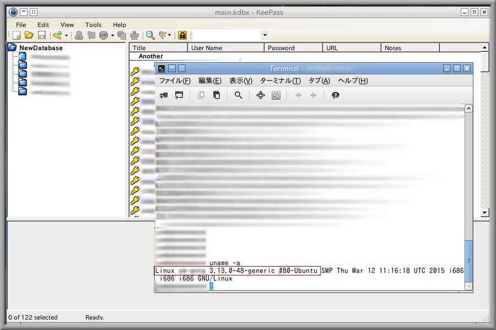496x330 pixels.
Task: Click the KeePass entry list scroll-down arrow
Action: tap(484, 213)
